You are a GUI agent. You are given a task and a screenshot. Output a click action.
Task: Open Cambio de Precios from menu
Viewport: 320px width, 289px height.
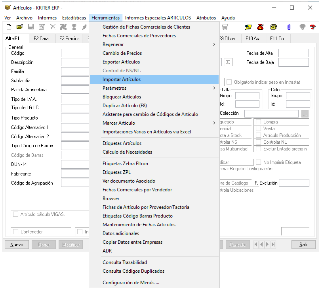154,53
